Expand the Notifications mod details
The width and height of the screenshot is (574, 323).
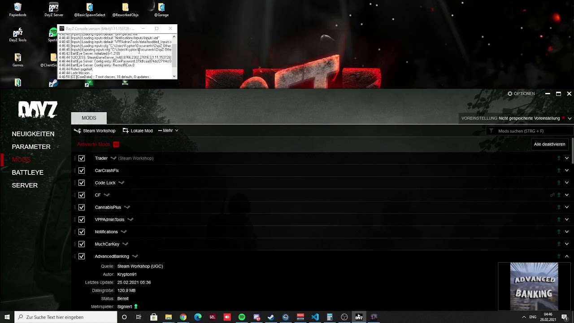(567, 232)
